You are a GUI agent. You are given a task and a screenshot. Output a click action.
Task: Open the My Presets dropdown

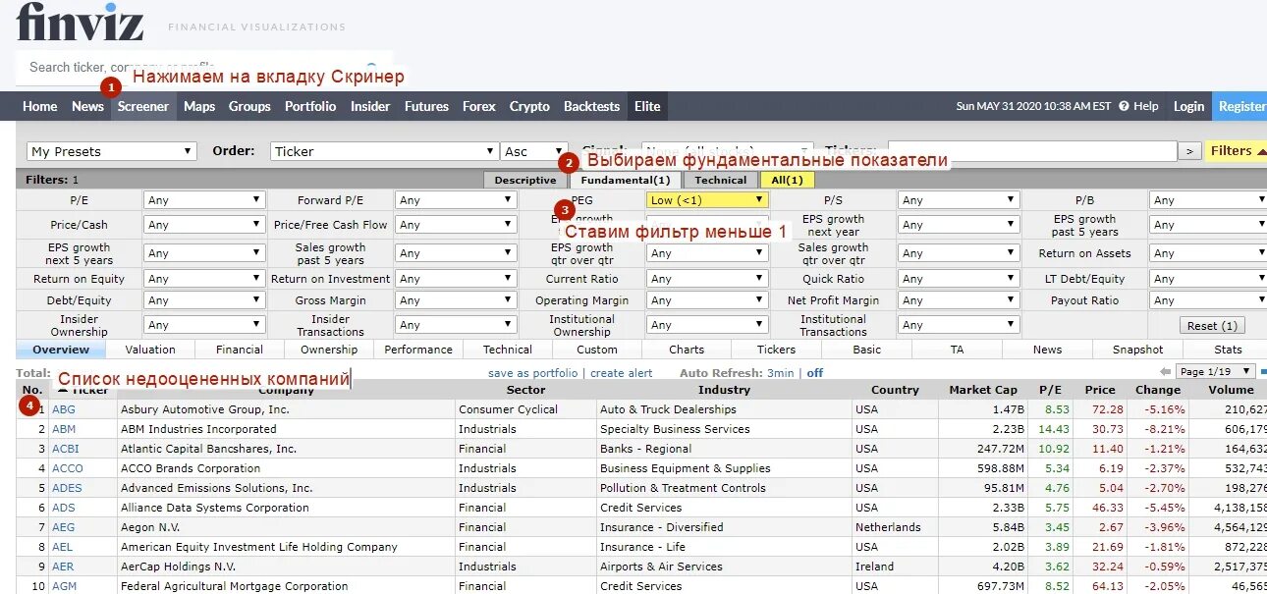(x=111, y=151)
